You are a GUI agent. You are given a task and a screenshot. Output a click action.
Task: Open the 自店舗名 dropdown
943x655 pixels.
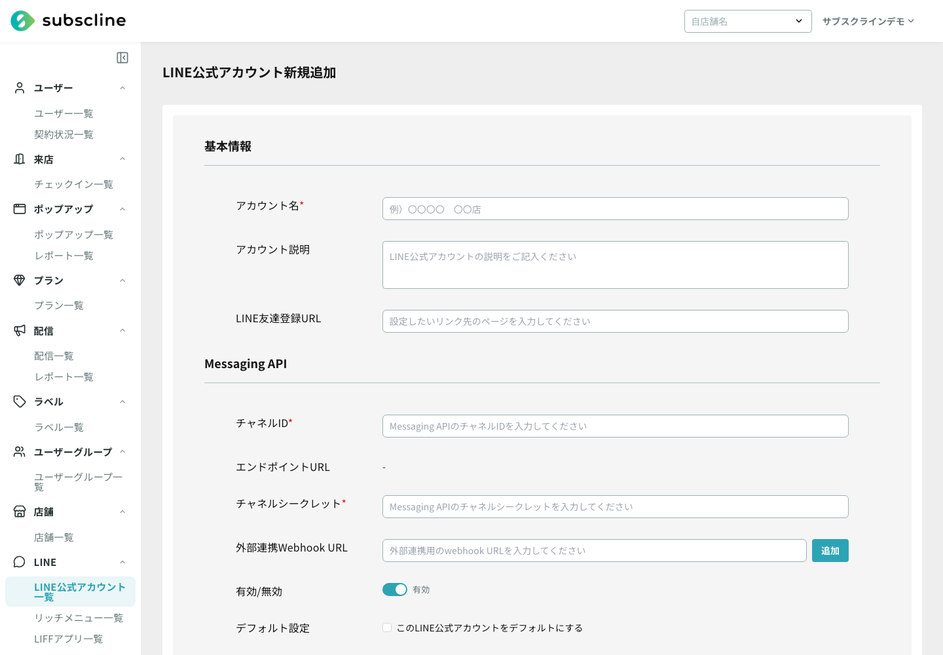tap(748, 21)
